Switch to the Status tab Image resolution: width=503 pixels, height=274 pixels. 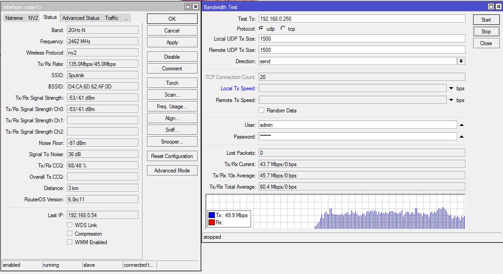tap(50, 17)
